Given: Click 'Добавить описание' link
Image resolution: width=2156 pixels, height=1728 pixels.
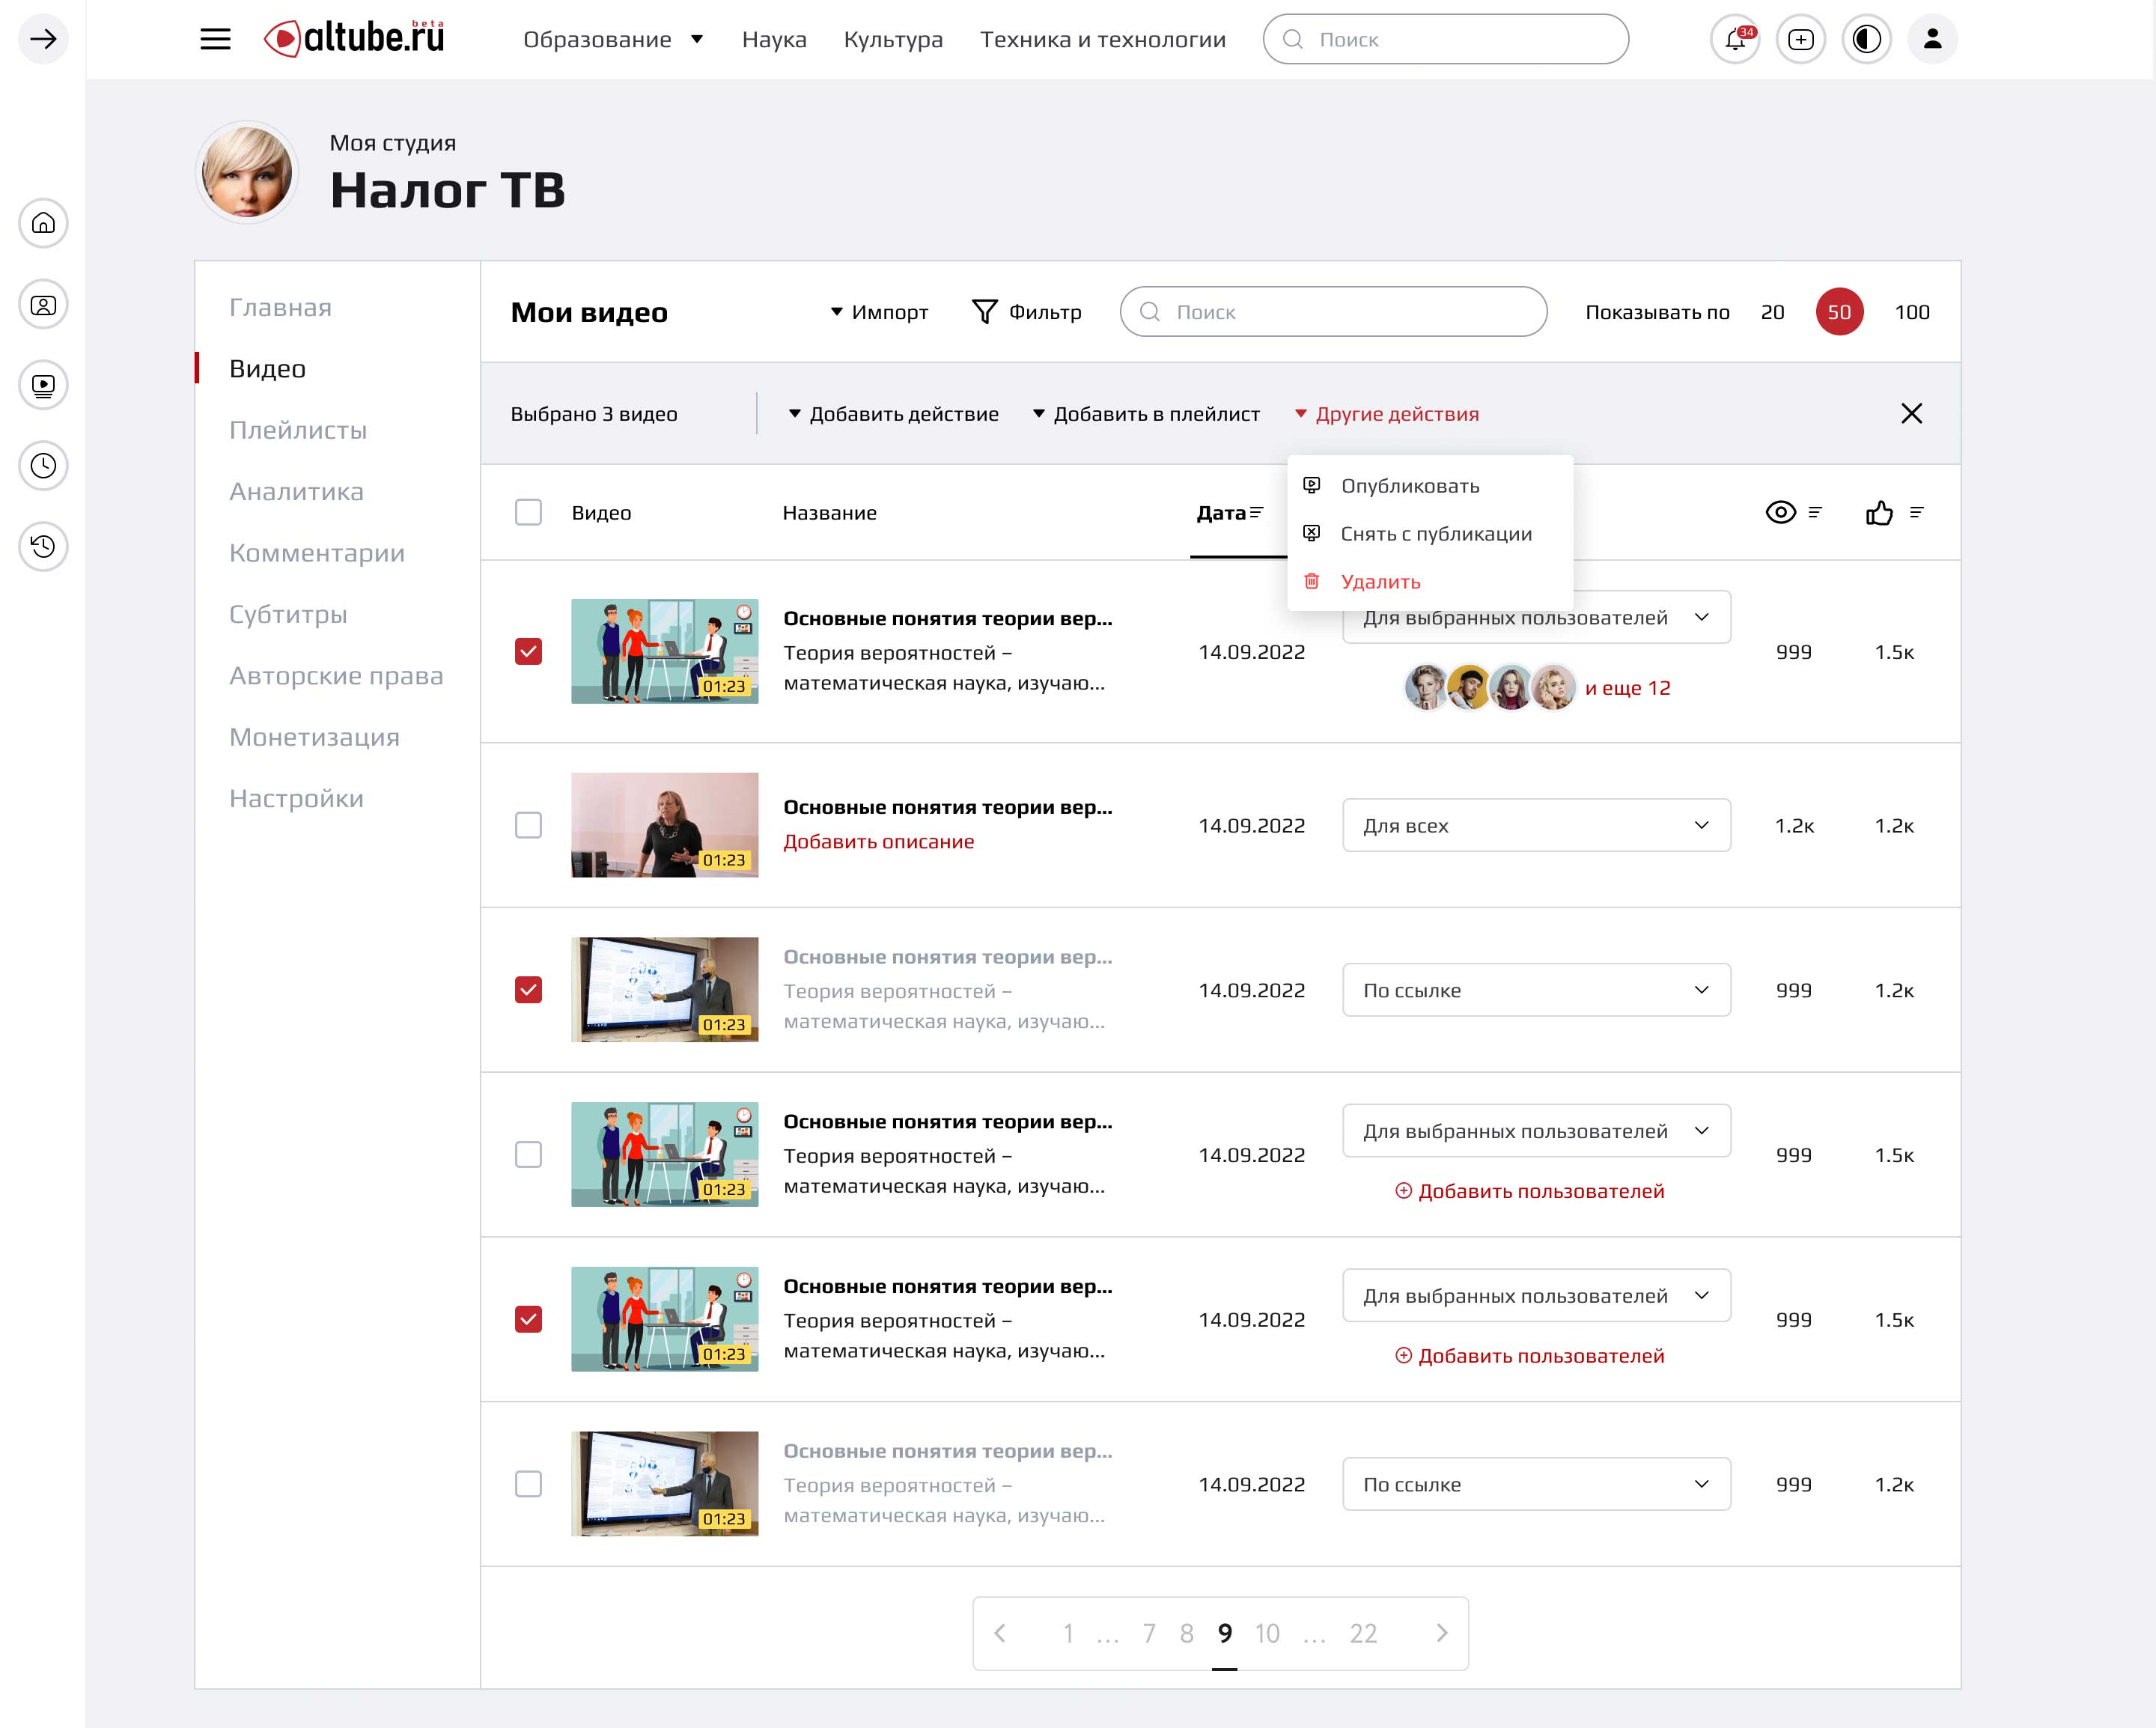Looking at the screenshot, I should tap(878, 842).
